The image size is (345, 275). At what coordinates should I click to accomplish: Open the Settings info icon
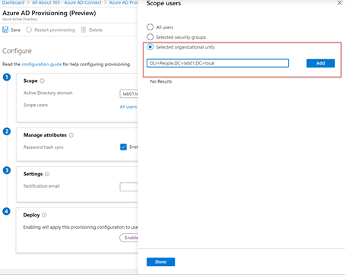pos(47,174)
